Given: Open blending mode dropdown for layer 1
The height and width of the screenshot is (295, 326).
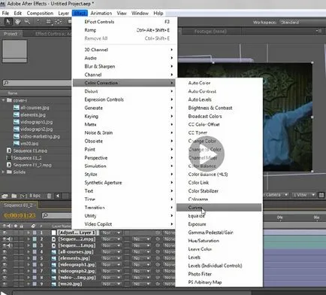Looking at the screenshot, I should [112, 233].
